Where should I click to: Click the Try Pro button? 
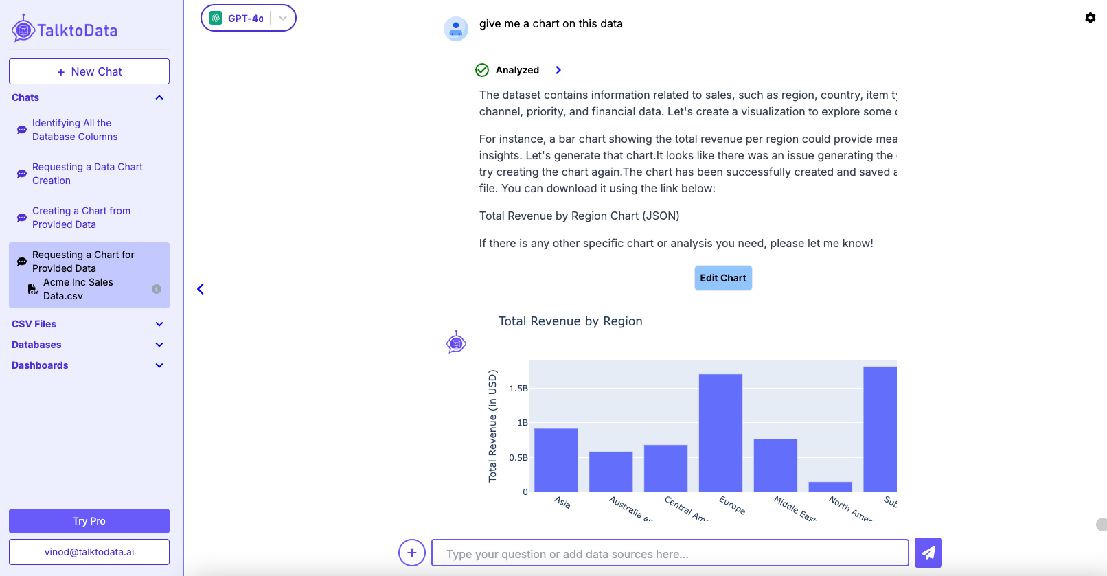[89, 521]
